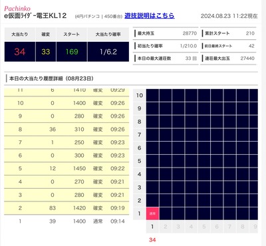The image size is (266, 246).
Task: Click the 最大持玉 value 28770
Action: pos(190,33)
